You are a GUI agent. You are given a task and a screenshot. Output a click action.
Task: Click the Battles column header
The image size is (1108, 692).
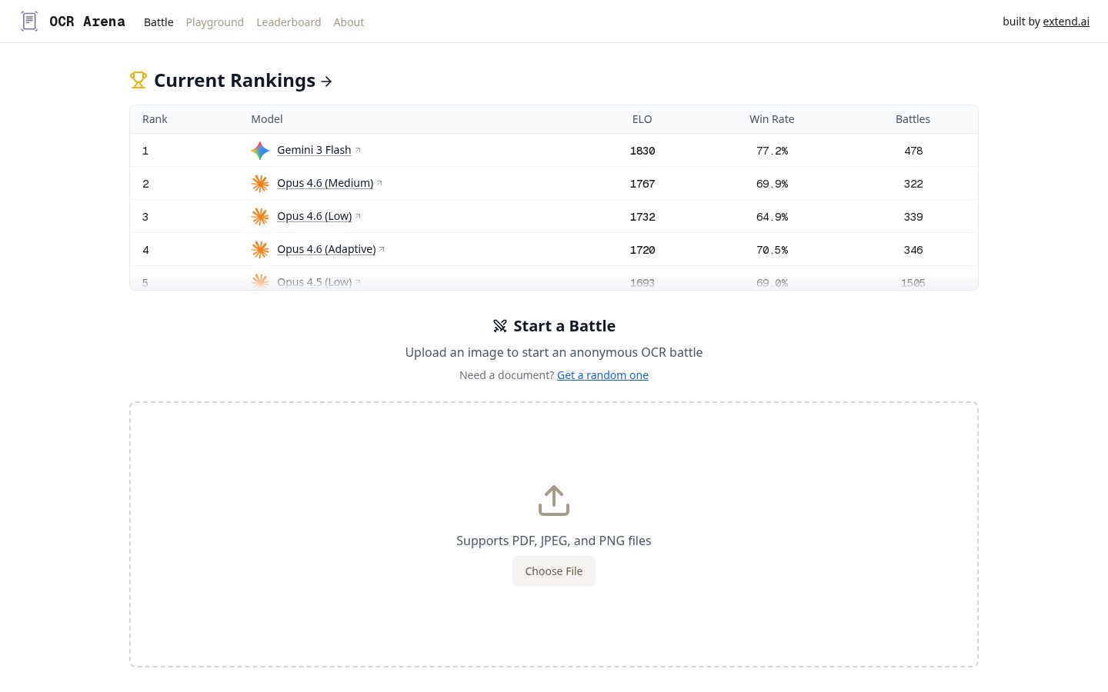[913, 119]
